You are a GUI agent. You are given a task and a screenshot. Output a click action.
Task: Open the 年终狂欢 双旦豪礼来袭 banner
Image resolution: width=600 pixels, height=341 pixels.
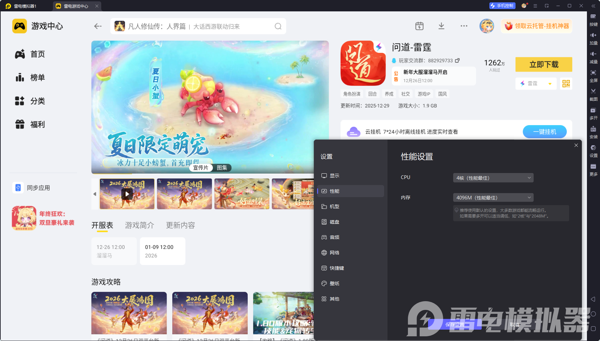(43, 218)
